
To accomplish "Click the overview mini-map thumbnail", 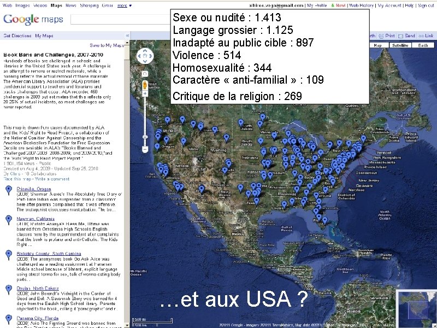I will (416, 308).
